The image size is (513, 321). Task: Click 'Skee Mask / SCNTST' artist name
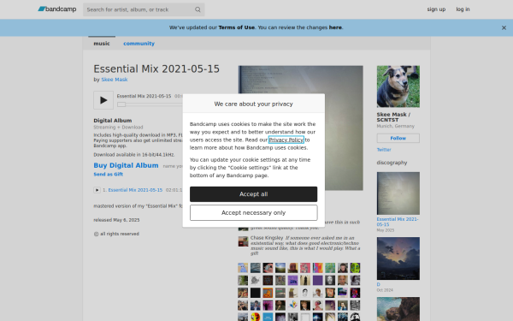(x=393, y=117)
